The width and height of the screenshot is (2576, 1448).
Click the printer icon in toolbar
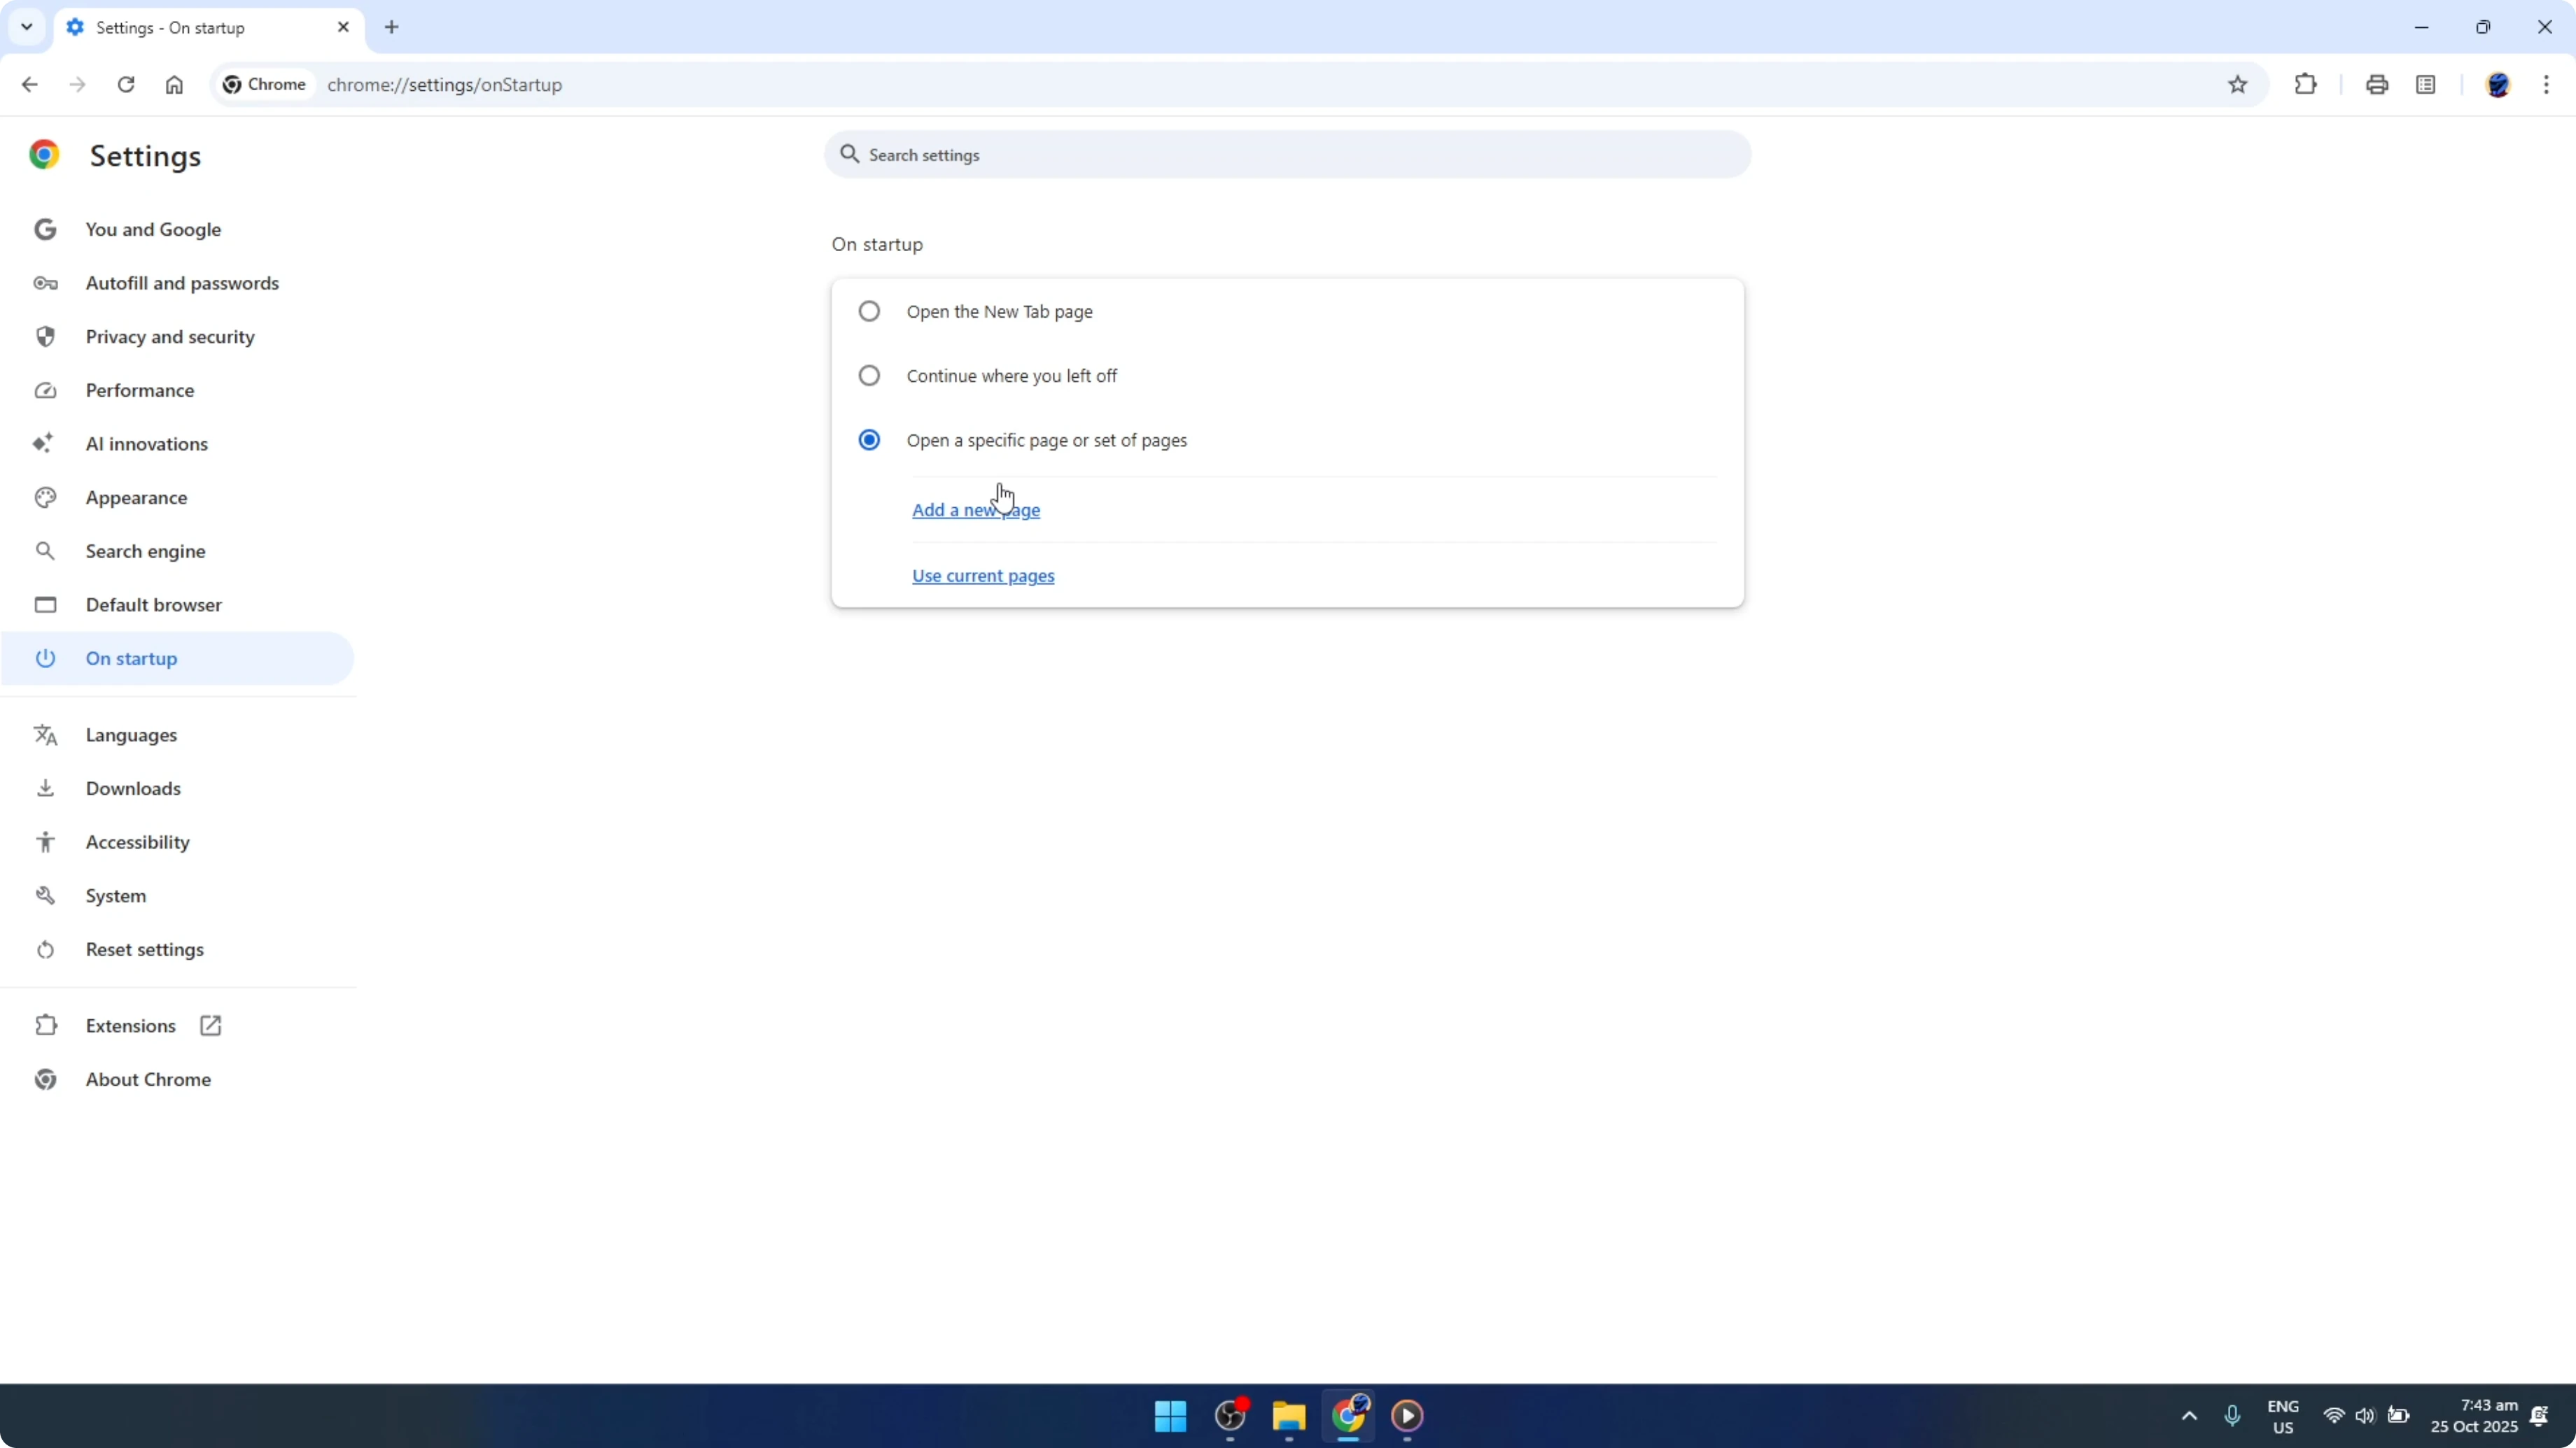[x=2377, y=85]
